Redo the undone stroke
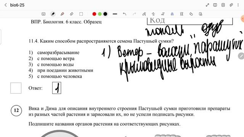 [135, 14]
